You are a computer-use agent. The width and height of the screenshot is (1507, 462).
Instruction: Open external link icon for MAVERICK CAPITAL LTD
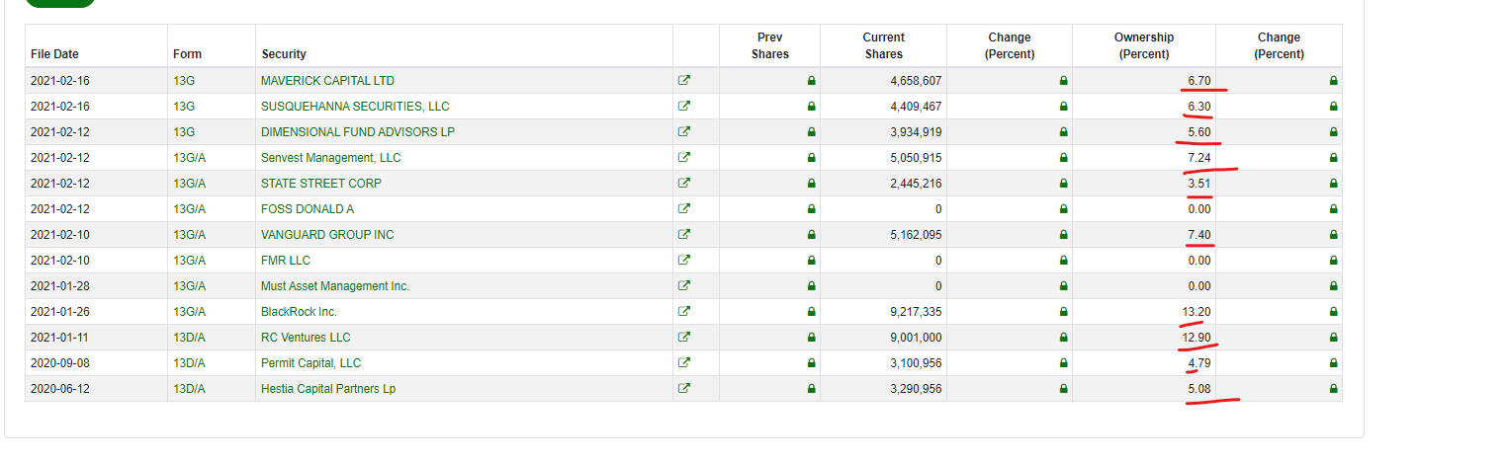pyautogui.click(x=683, y=80)
